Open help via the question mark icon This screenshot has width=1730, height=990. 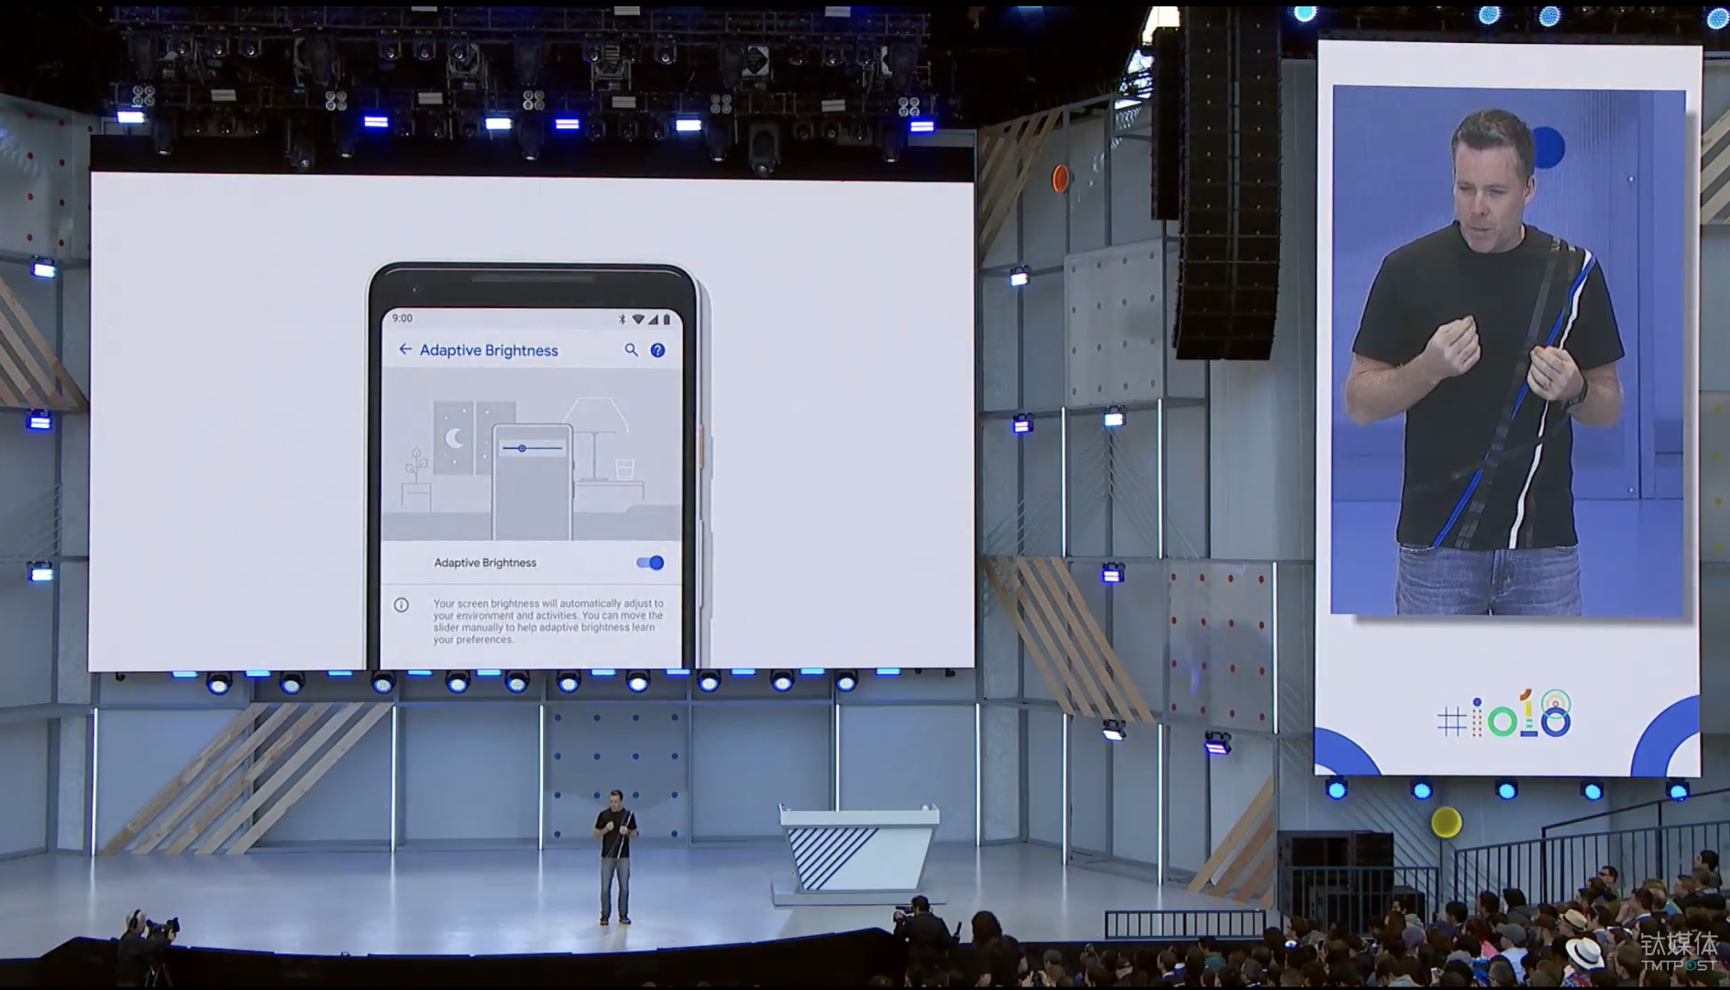click(657, 350)
